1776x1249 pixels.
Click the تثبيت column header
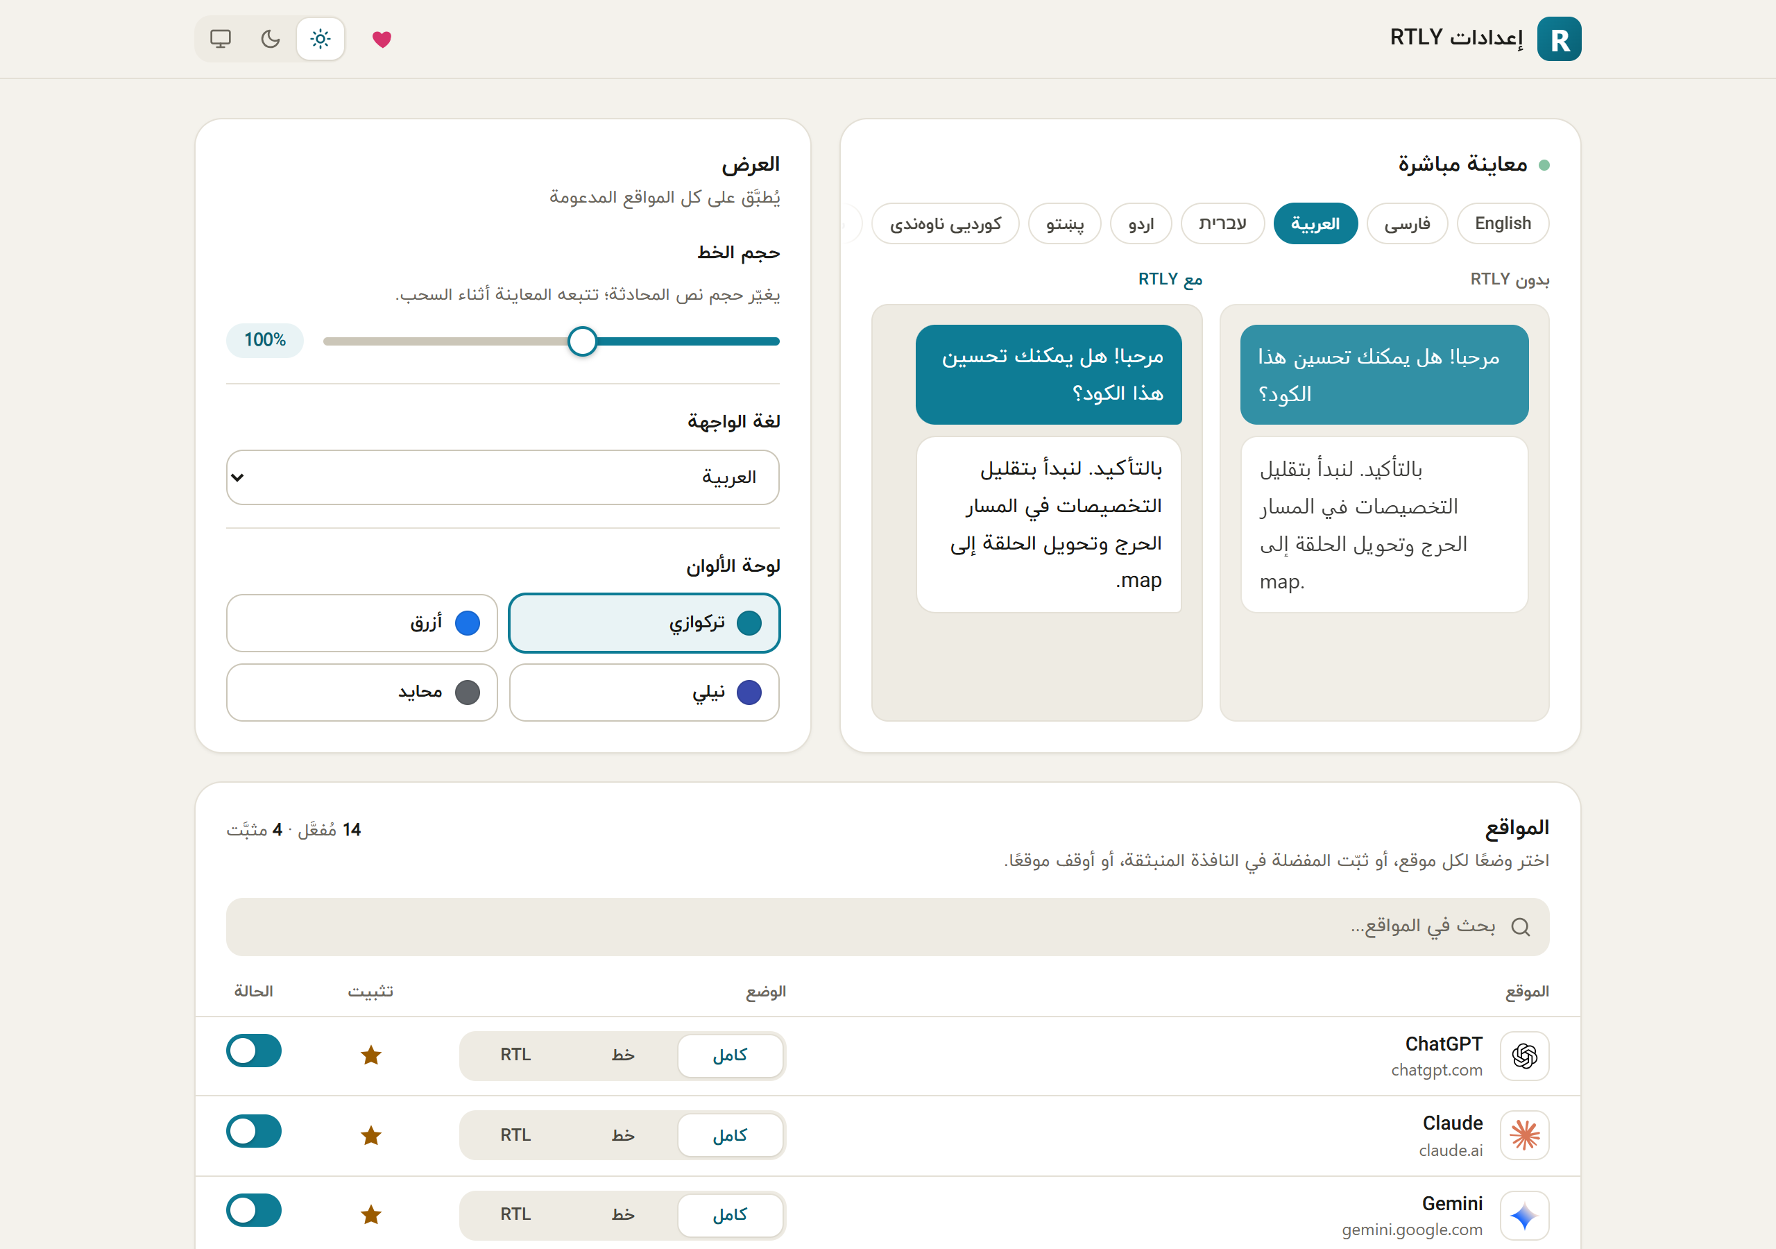click(370, 992)
